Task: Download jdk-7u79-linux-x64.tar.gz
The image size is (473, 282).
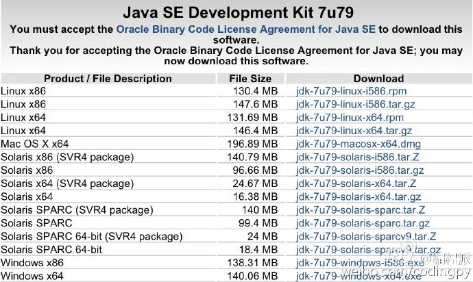Action: click(x=354, y=131)
